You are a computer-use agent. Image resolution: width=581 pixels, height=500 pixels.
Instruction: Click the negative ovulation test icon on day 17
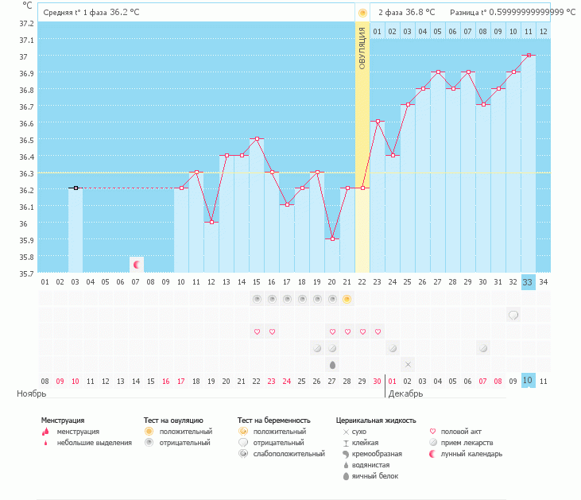tap(287, 299)
